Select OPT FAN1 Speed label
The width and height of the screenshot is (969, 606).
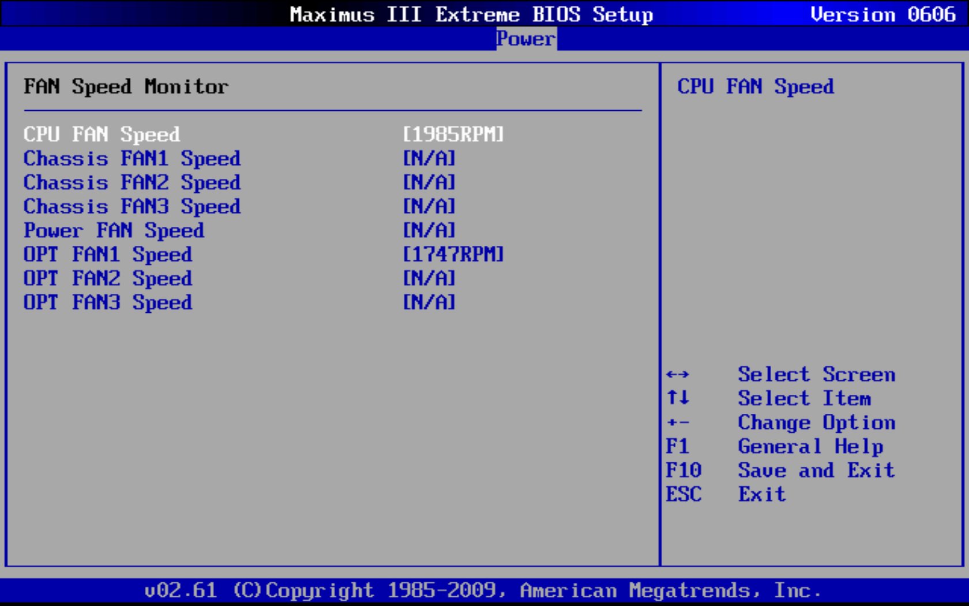coord(108,255)
